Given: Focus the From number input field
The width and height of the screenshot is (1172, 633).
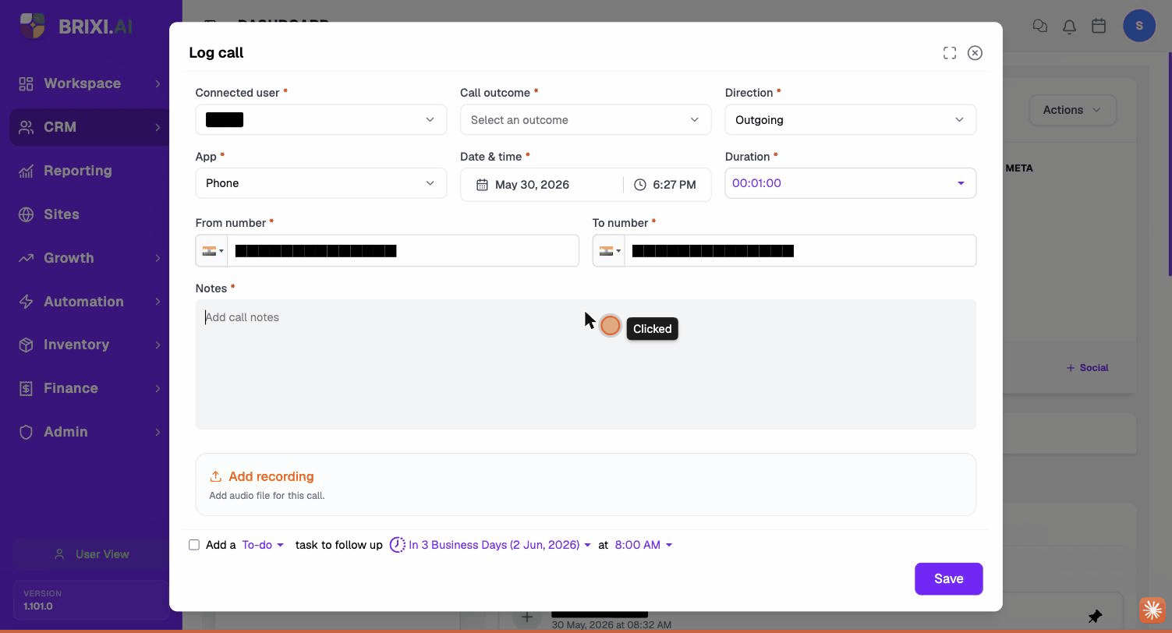Looking at the screenshot, I should click(x=402, y=251).
